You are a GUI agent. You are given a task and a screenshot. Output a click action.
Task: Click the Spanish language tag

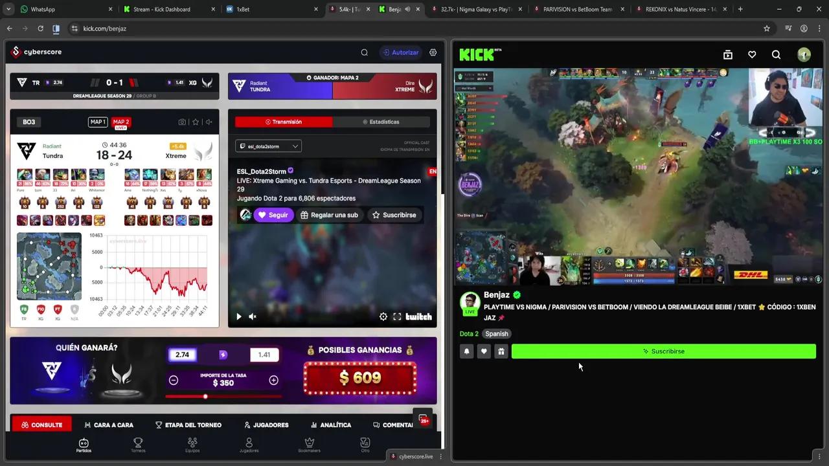coord(497,334)
